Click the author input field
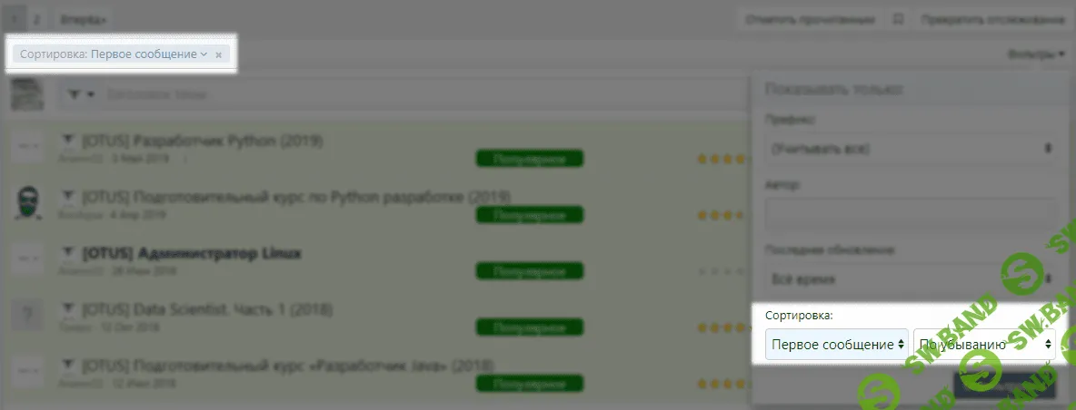 click(x=910, y=214)
